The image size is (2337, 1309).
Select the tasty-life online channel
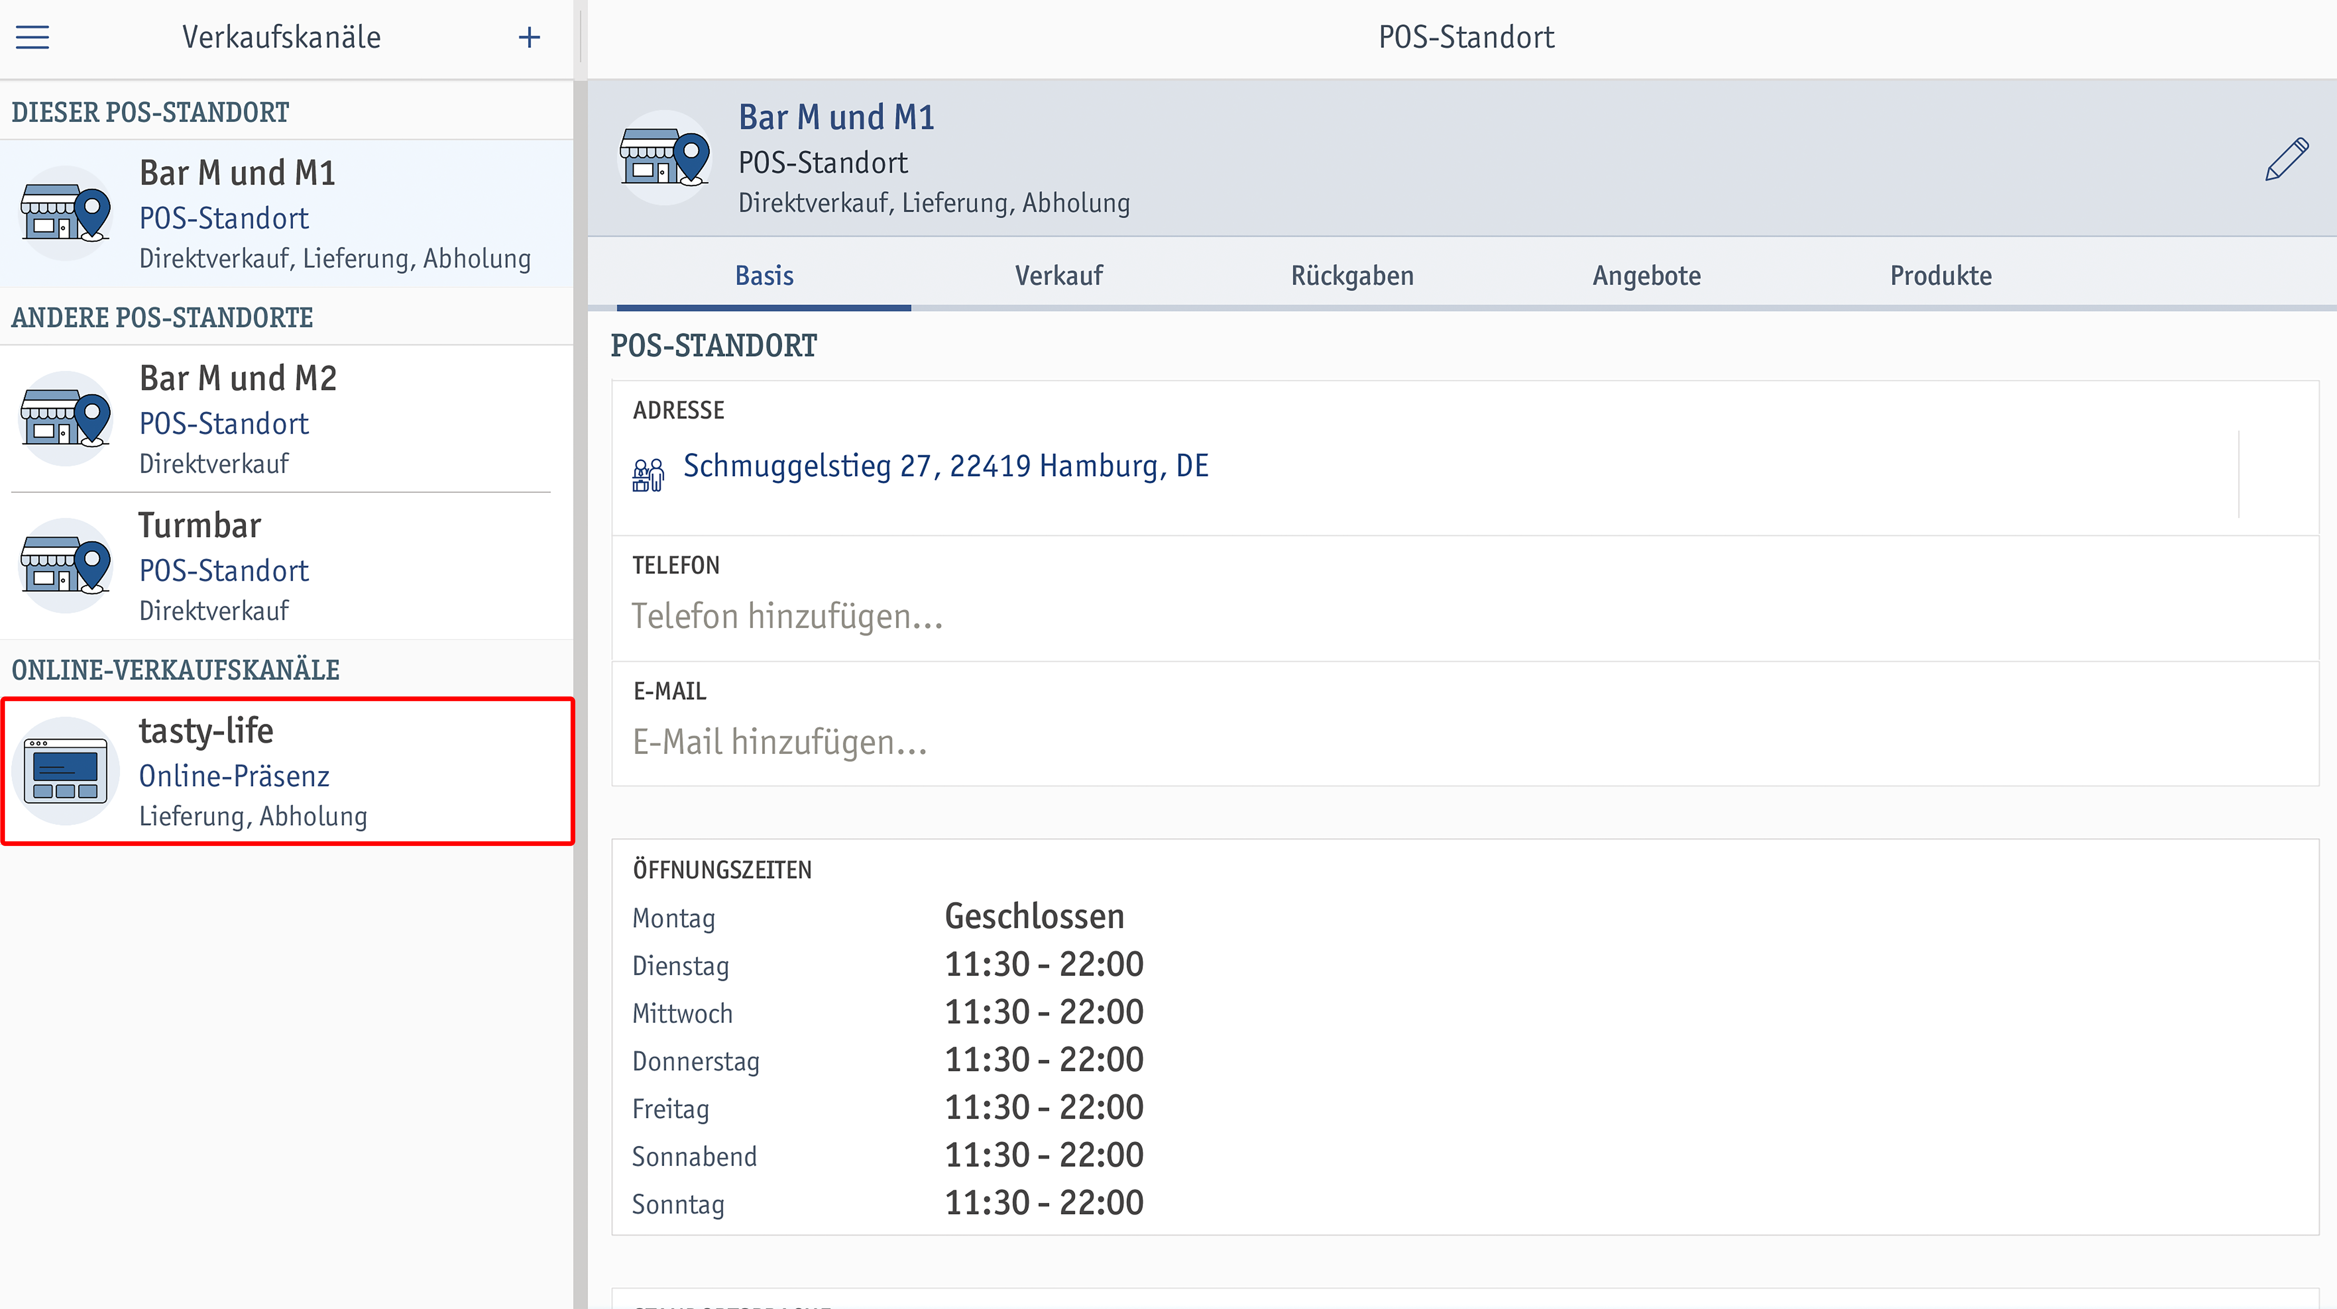(287, 772)
